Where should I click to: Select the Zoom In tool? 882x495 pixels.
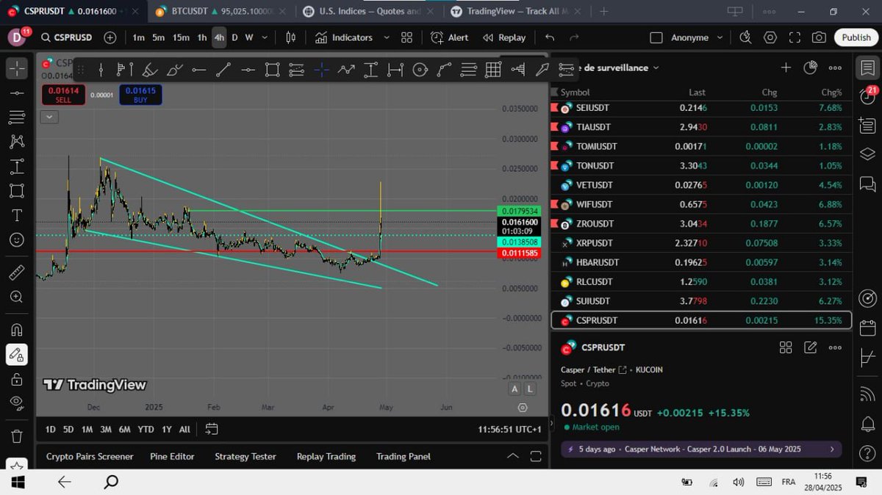click(16, 297)
